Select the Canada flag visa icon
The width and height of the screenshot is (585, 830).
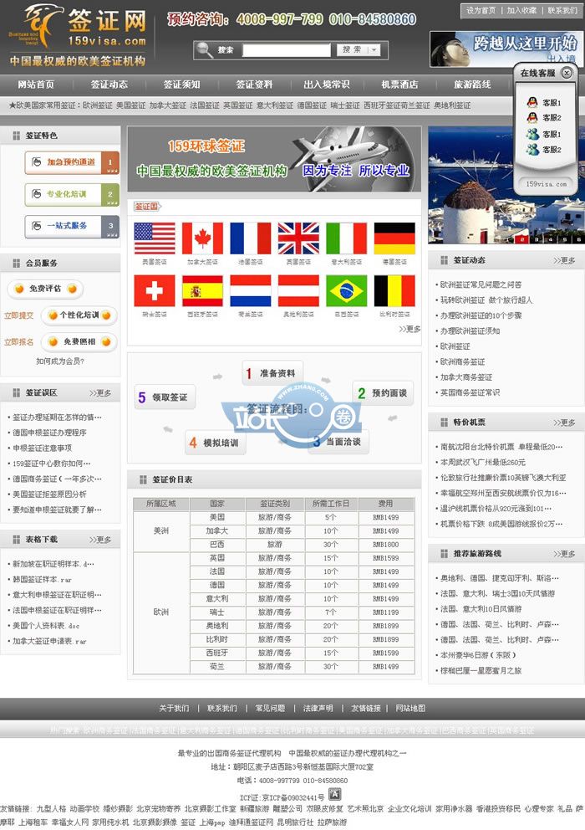(x=202, y=238)
